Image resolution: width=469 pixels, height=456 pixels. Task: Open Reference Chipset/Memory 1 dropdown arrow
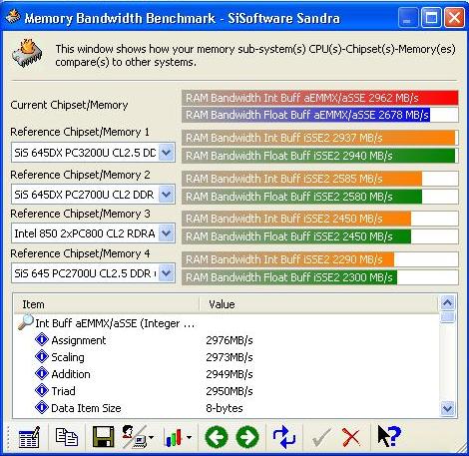tap(167, 153)
